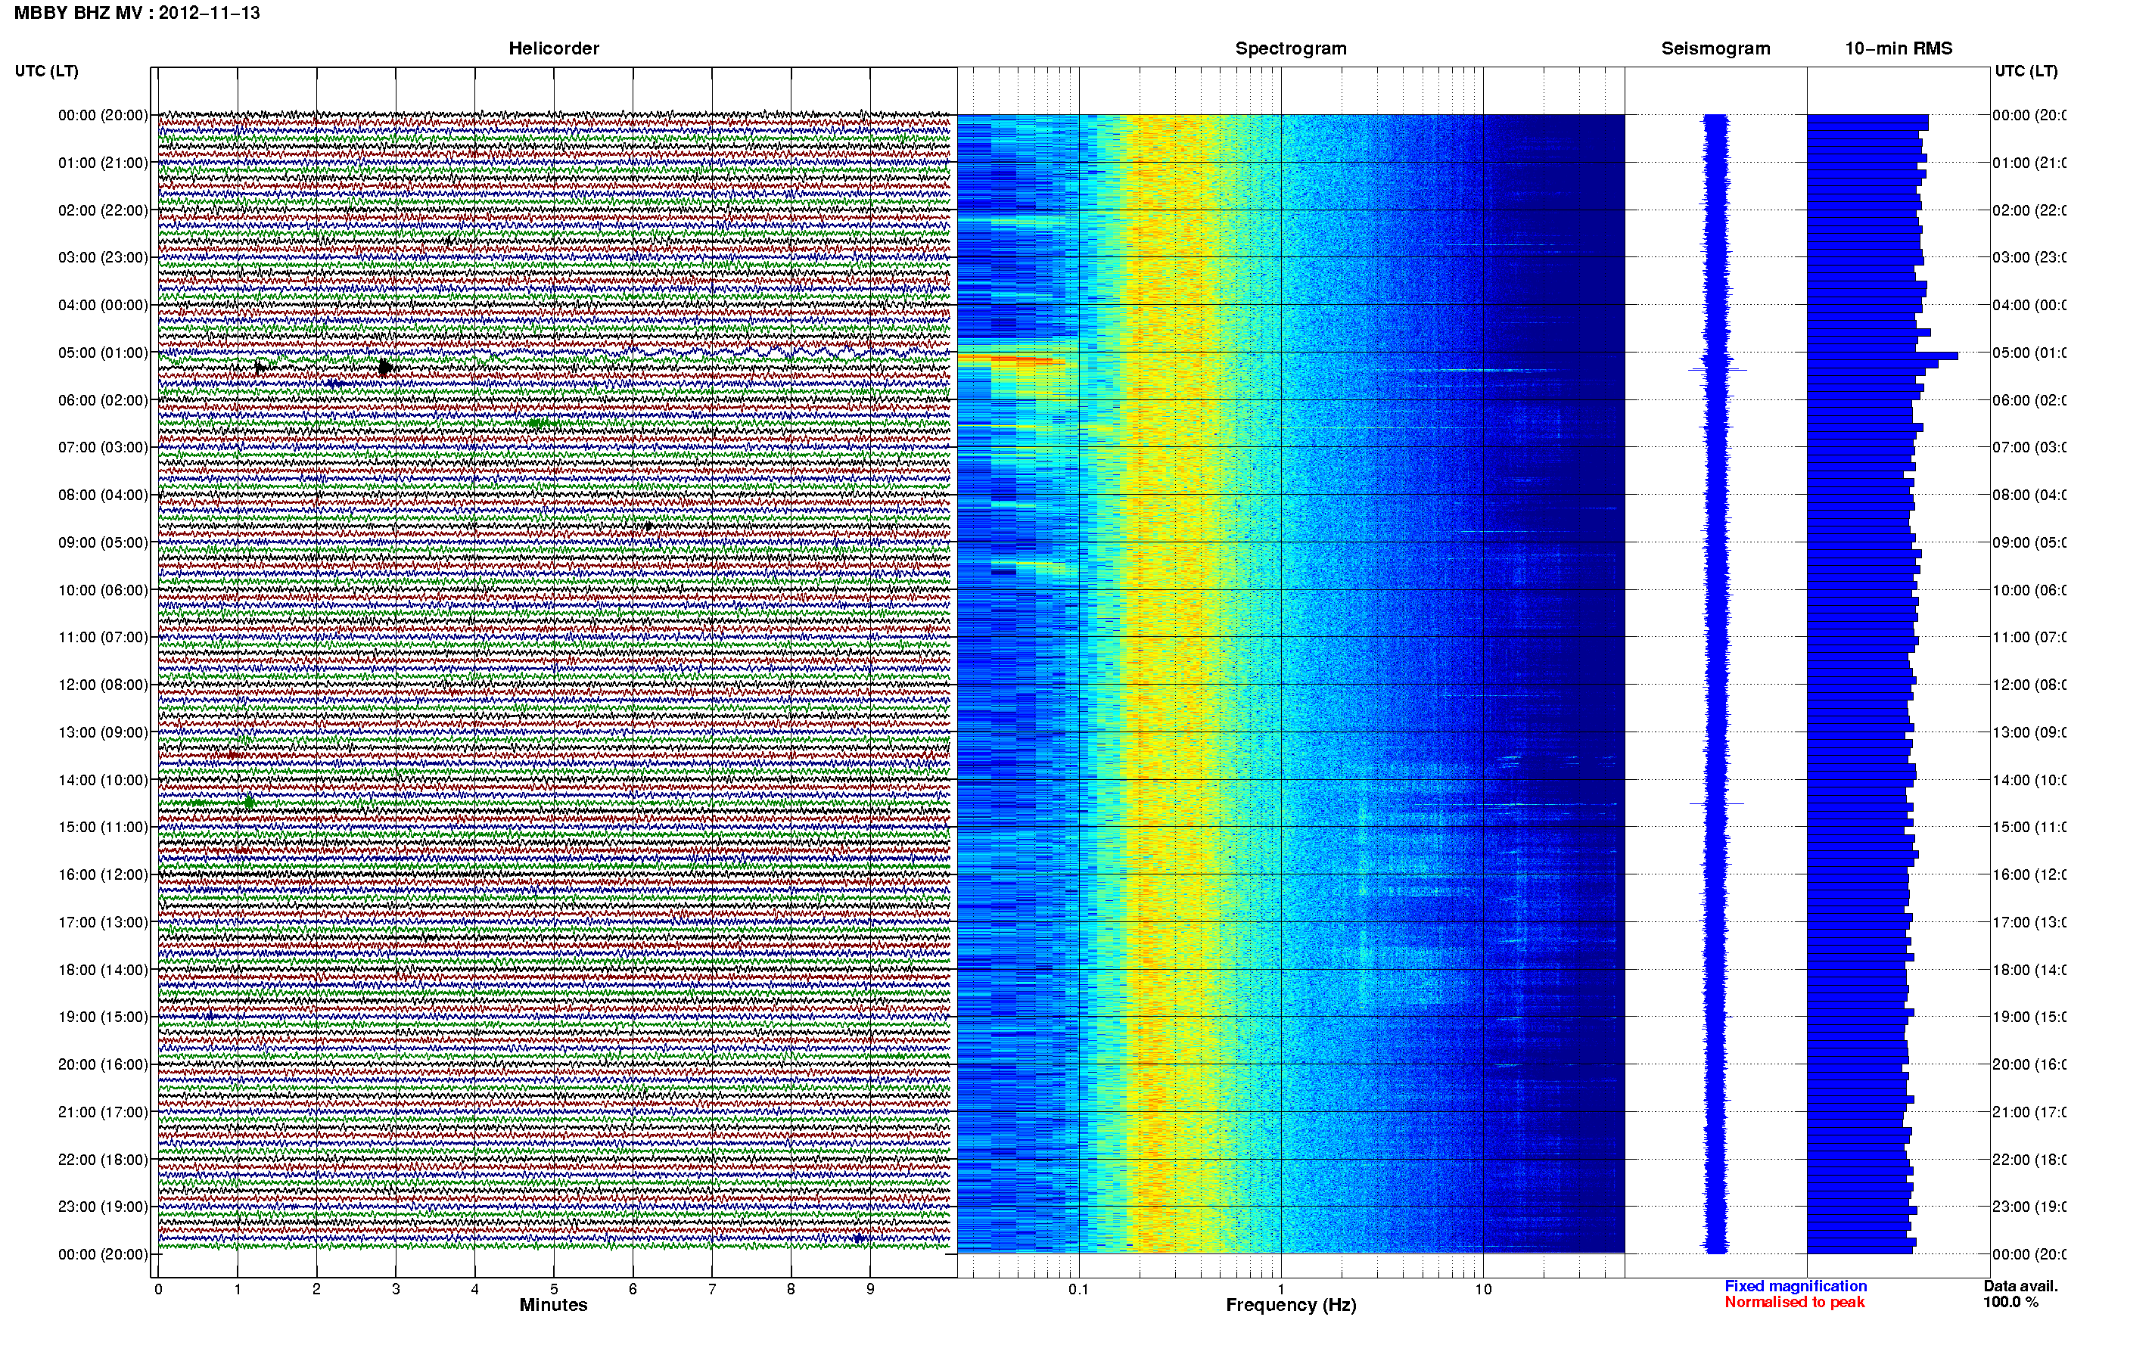Click the 06:00 (02:00) left axis label
Screen dimensions: 2152x1345
103,400
